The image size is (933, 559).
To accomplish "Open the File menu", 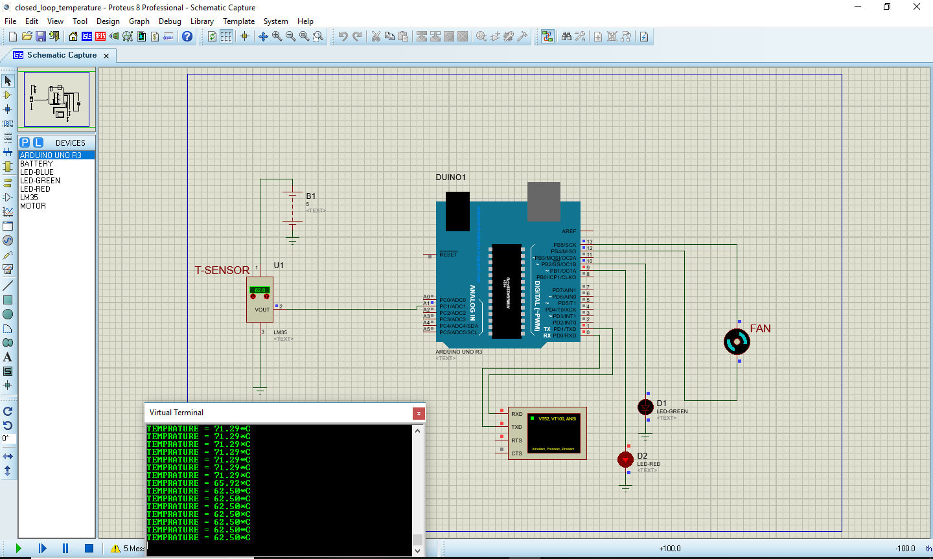I will pyautogui.click(x=10, y=21).
